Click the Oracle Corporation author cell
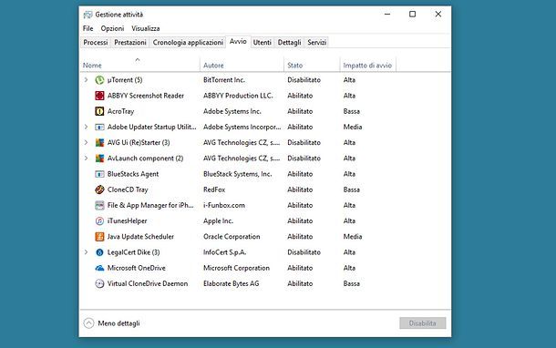Viewport: 556px width, 348px height. [x=232, y=236]
